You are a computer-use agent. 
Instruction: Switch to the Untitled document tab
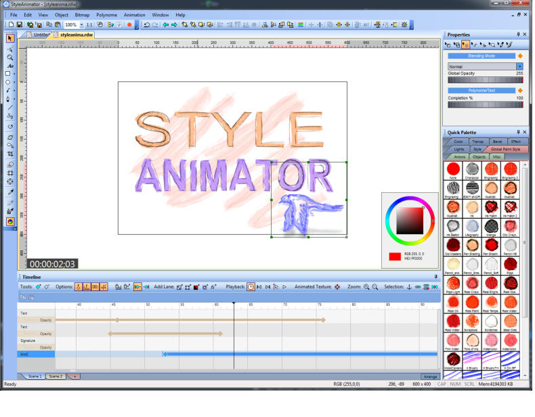pos(39,35)
